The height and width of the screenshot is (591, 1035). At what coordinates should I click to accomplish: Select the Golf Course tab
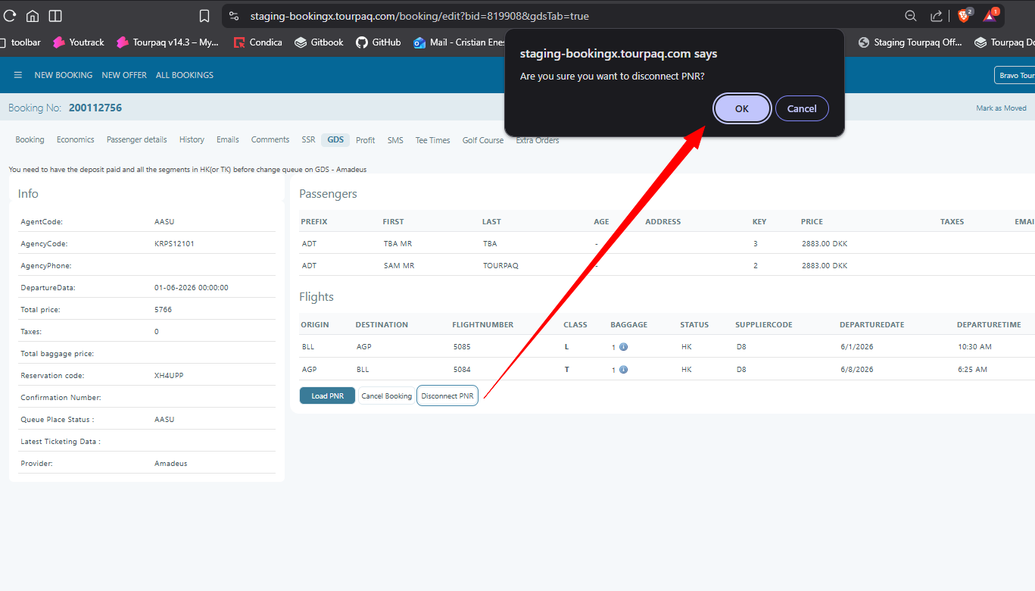click(x=482, y=140)
